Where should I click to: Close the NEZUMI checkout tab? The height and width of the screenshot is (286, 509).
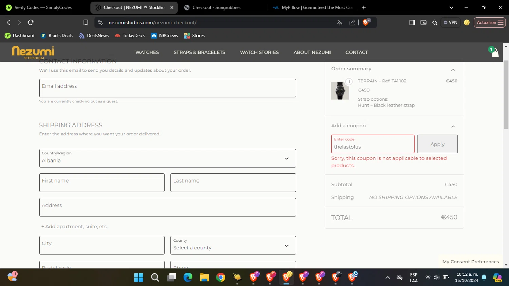pyautogui.click(x=172, y=7)
